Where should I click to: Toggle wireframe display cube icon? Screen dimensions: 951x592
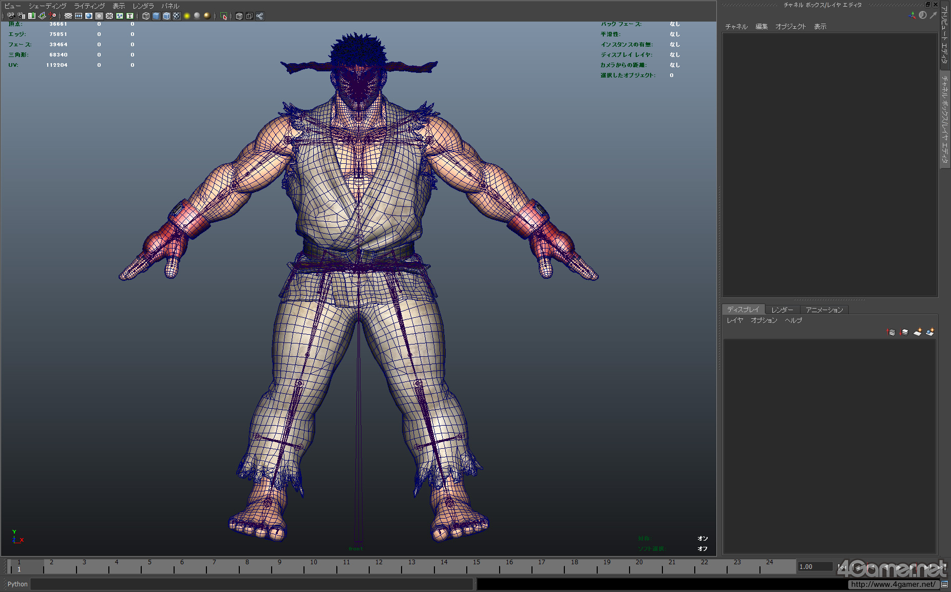(x=146, y=16)
